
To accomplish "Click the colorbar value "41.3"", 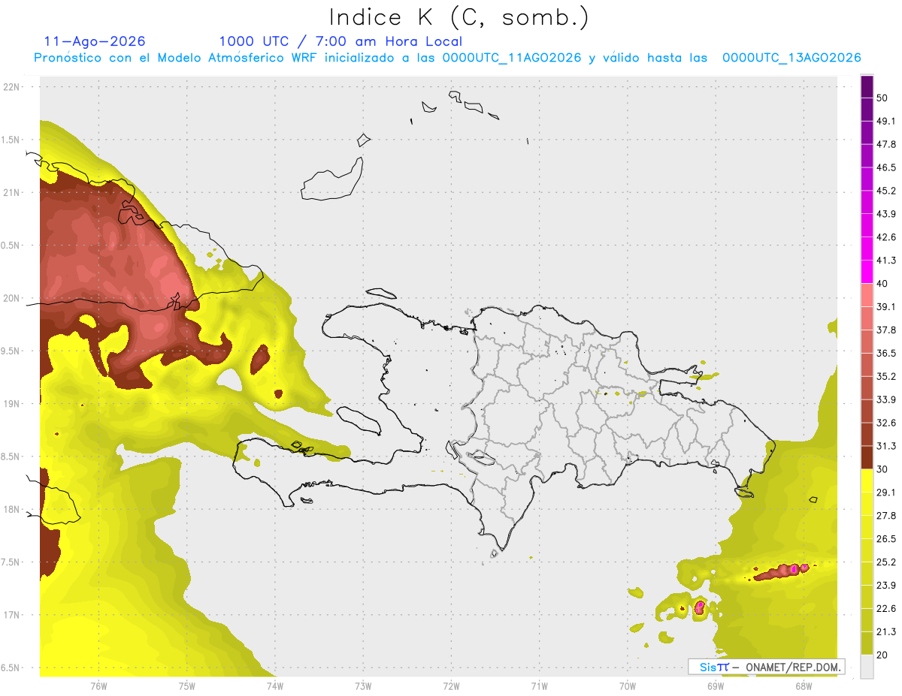I will (886, 261).
